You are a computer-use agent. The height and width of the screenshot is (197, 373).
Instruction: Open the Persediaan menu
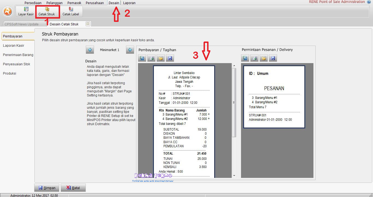click(33, 3)
